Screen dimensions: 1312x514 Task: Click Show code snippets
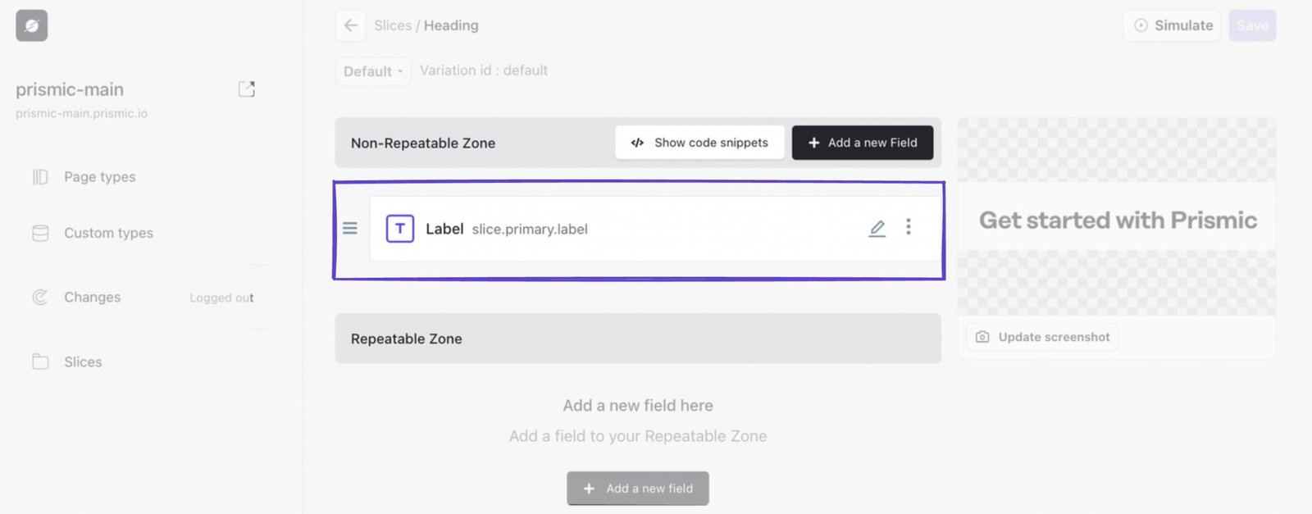pos(699,142)
